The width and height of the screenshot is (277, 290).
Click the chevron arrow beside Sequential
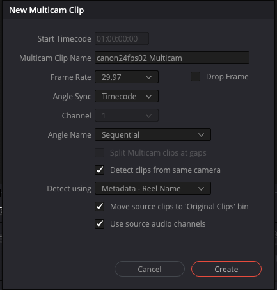(201, 135)
